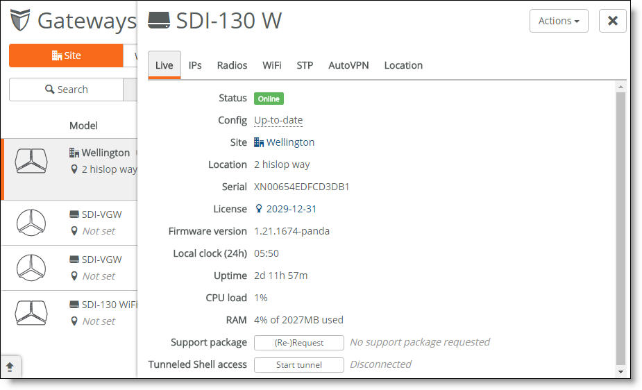Click the first SDI-VGW model name
The image size is (642, 390).
101,214
